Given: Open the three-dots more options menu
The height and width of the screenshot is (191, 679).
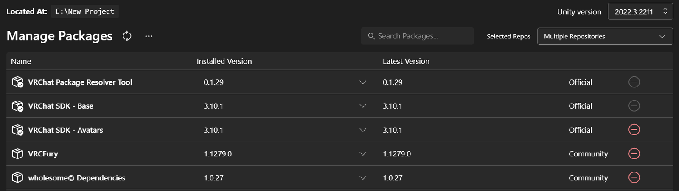Looking at the screenshot, I should click(x=149, y=36).
